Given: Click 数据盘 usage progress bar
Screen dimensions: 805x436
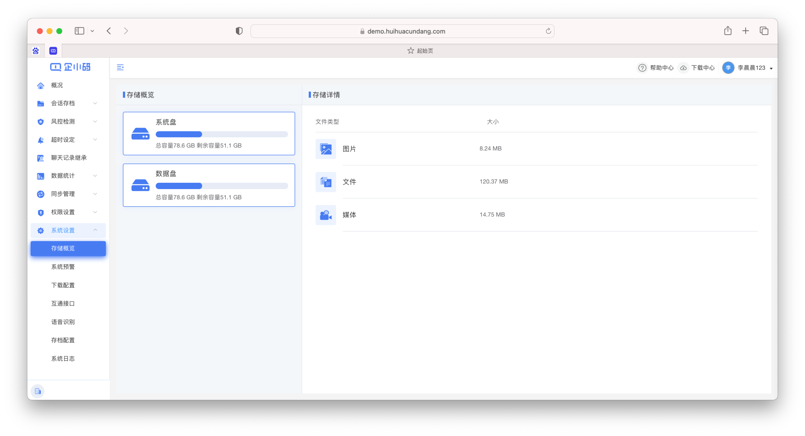Looking at the screenshot, I should click(222, 186).
